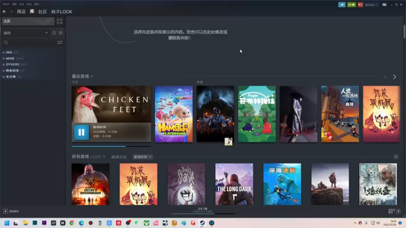Open Hamster Playground game tile
Screen dimensions: 406x228
click(x=174, y=114)
